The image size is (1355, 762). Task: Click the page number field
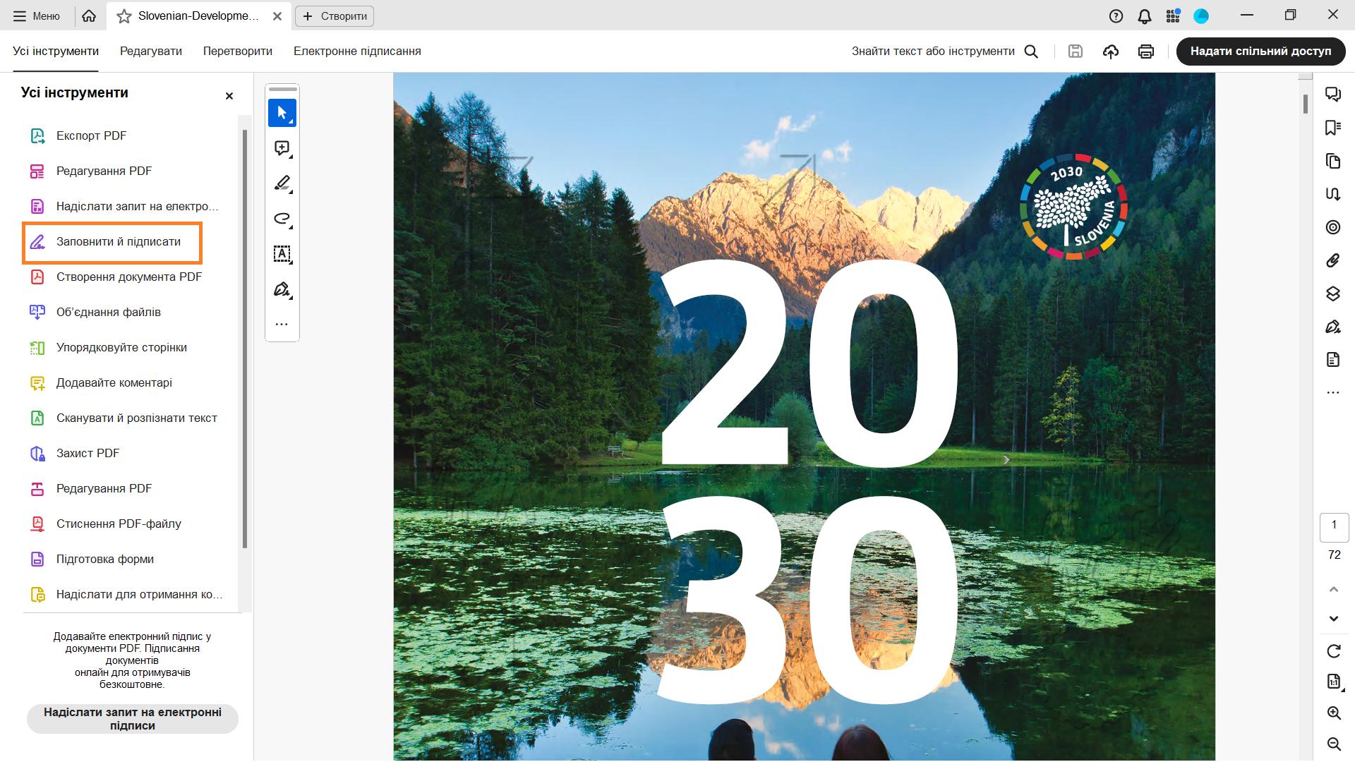(x=1334, y=526)
